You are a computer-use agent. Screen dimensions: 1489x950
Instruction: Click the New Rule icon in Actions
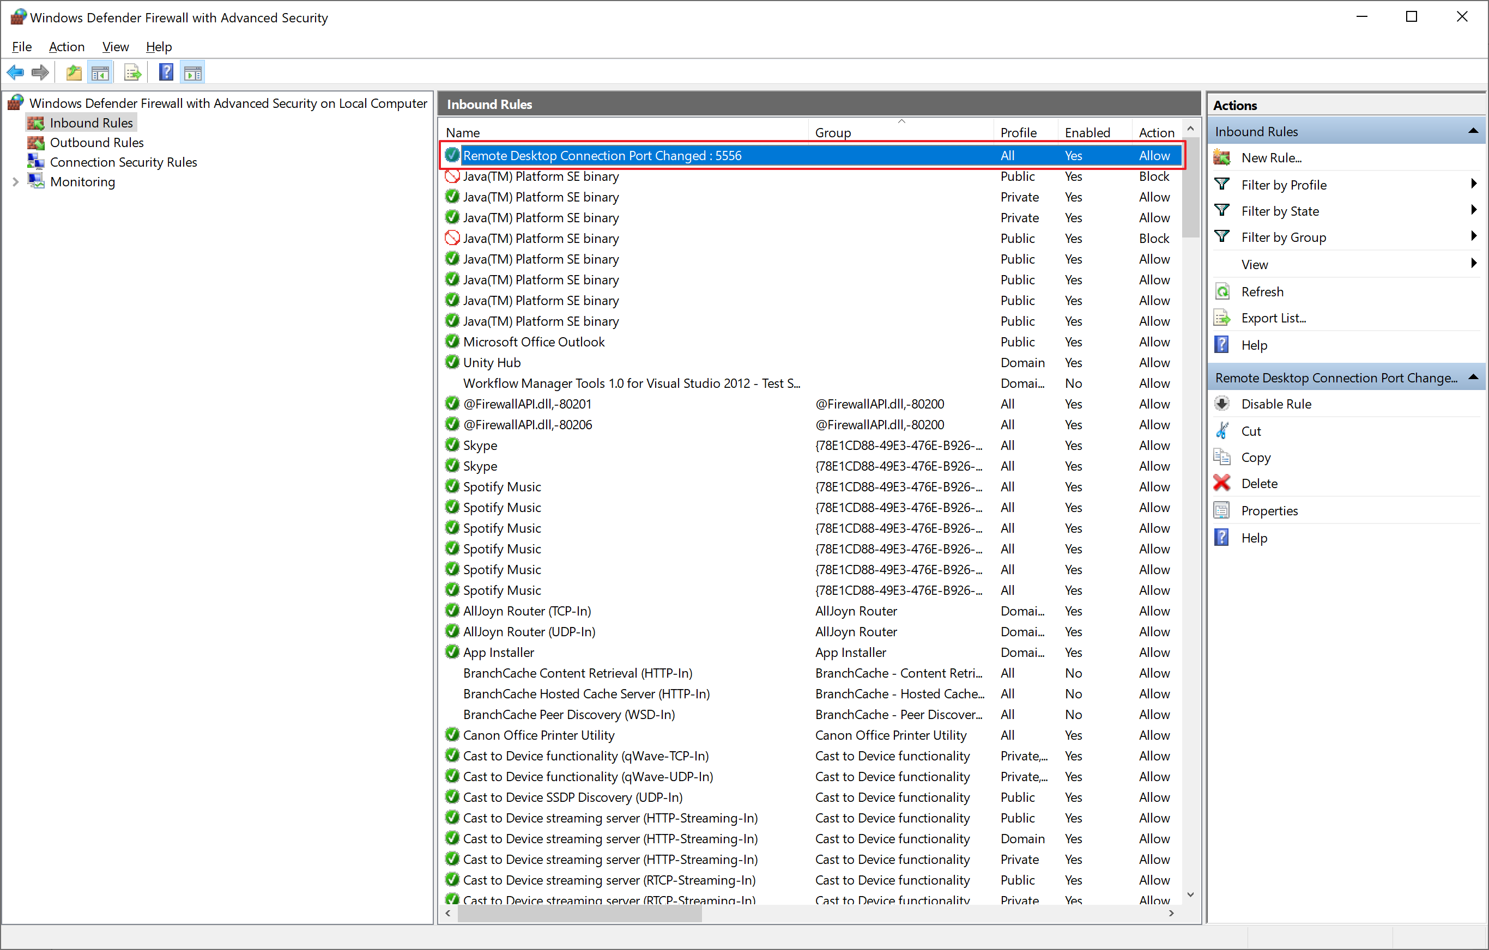coord(1222,157)
